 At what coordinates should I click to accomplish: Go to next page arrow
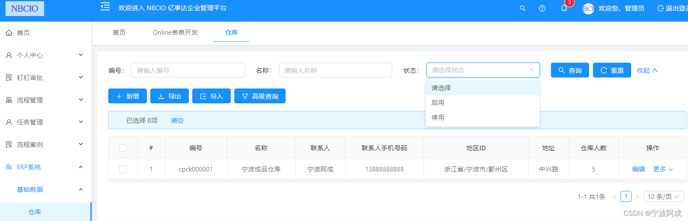pyautogui.click(x=637, y=196)
